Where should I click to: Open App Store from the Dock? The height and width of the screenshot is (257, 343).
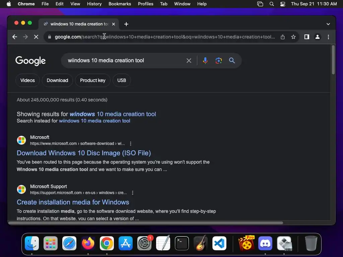[126, 243]
